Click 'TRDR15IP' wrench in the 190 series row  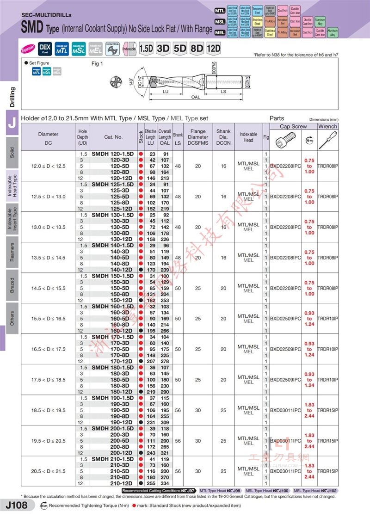[328, 410]
